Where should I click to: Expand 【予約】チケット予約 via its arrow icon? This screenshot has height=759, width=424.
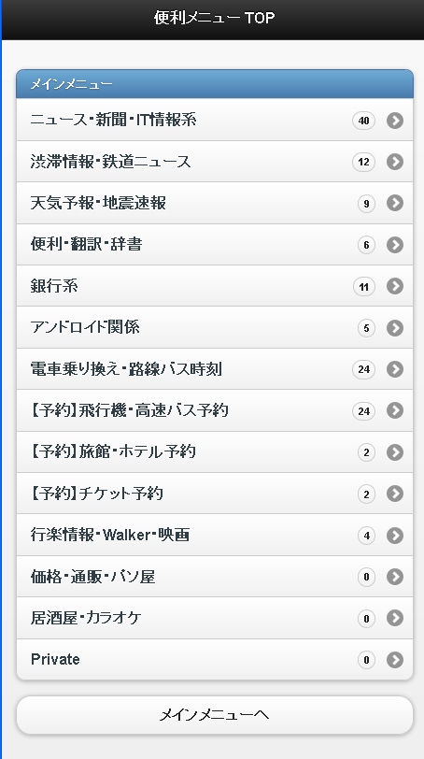tap(395, 494)
